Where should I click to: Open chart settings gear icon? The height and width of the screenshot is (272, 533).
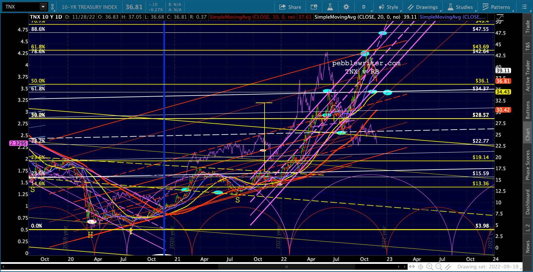pyautogui.click(x=346, y=7)
